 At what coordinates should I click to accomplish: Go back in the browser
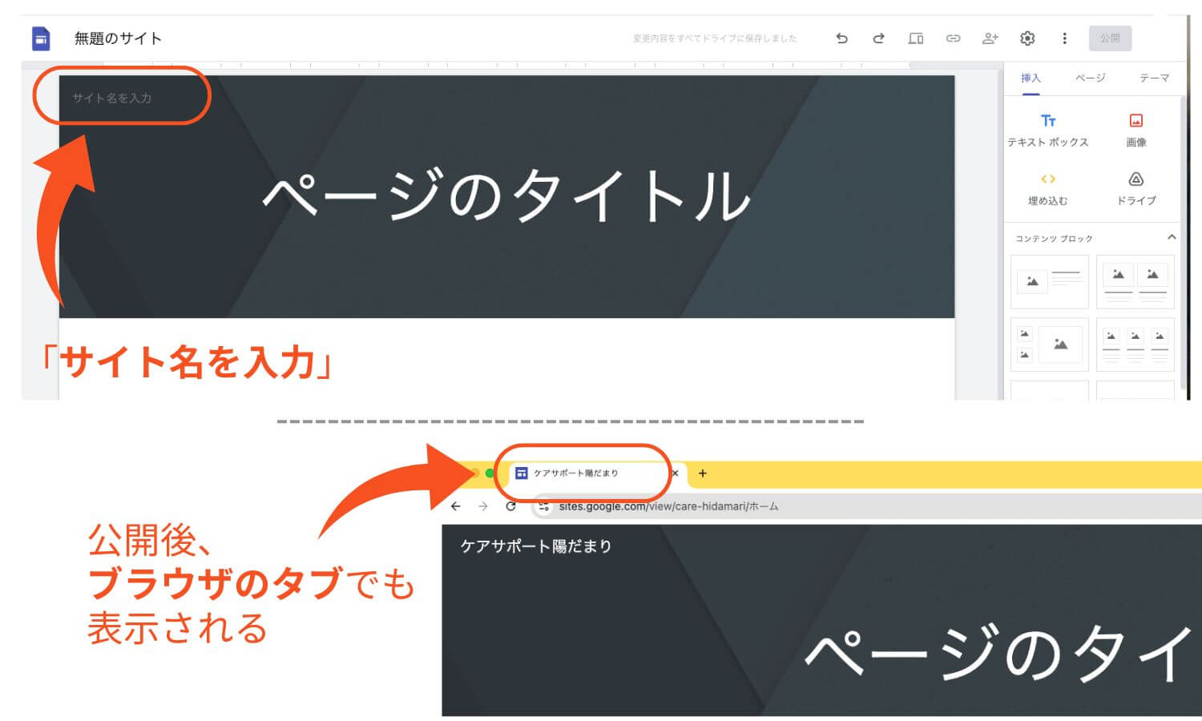point(455,506)
